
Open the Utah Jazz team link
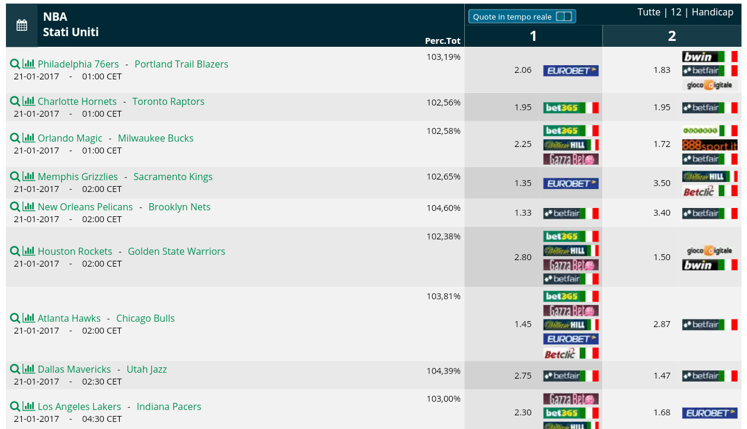click(147, 369)
